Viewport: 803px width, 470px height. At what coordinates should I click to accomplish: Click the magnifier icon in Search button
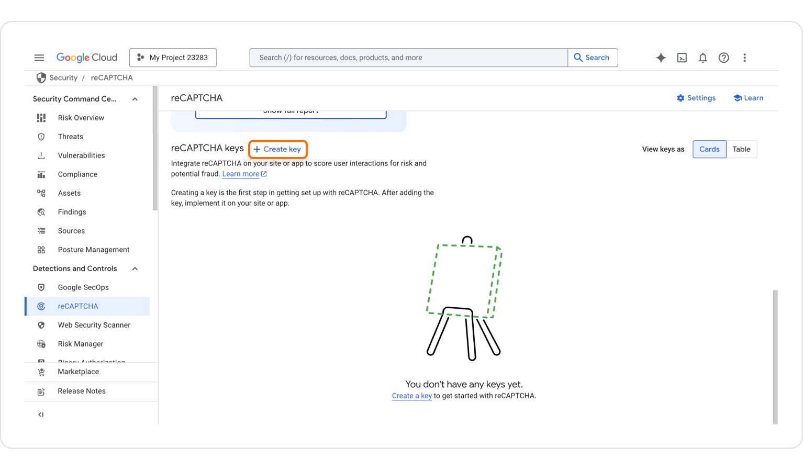(578, 58)
